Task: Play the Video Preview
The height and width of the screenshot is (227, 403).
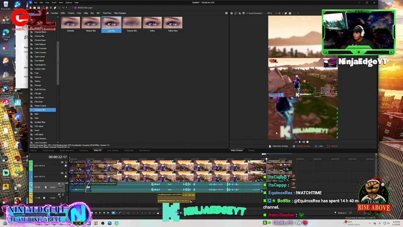Action: click(299, 142)
